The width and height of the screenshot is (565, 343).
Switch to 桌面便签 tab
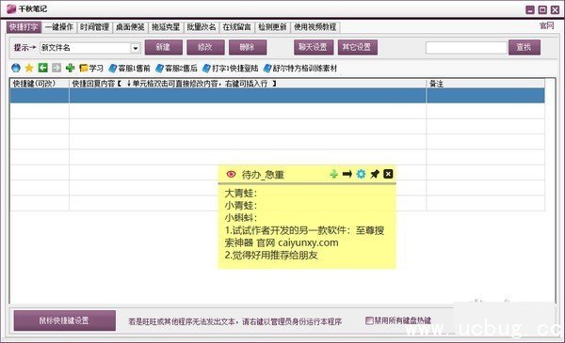click(130, 27)
